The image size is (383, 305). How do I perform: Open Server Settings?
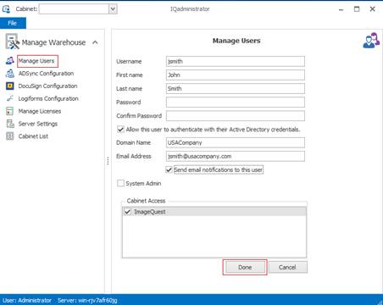pos(38,124)
